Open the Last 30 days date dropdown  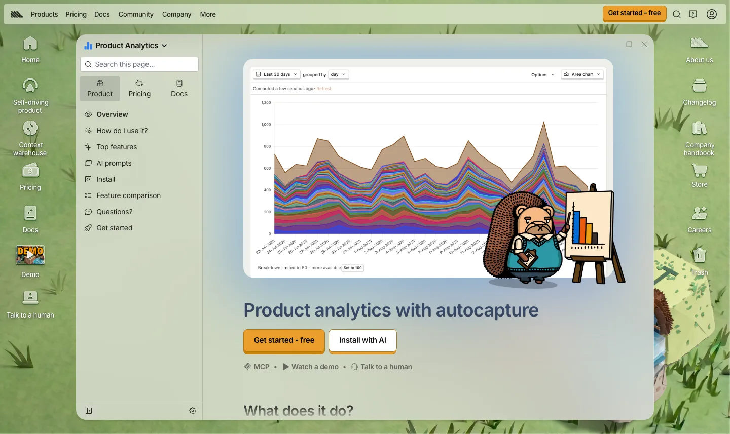tap(276, 74)
